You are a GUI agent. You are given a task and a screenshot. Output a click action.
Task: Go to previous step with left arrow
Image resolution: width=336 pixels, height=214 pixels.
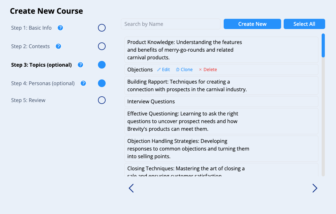click(131, 188)
